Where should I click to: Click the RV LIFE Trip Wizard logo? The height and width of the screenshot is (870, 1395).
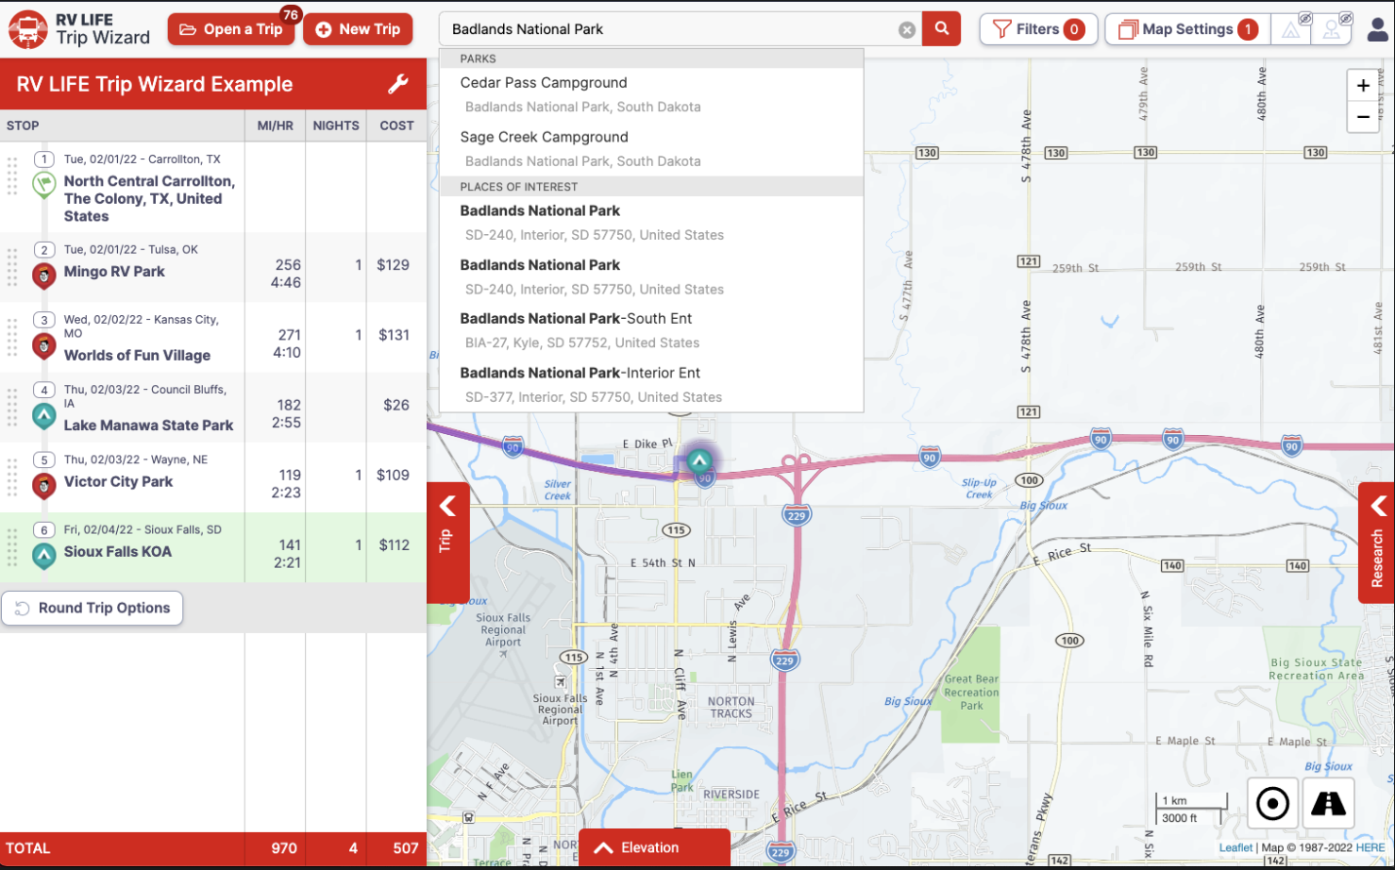(x=79, y=29)
